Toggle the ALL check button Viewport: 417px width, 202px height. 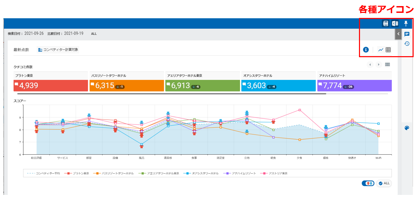[x=384, y=183]
